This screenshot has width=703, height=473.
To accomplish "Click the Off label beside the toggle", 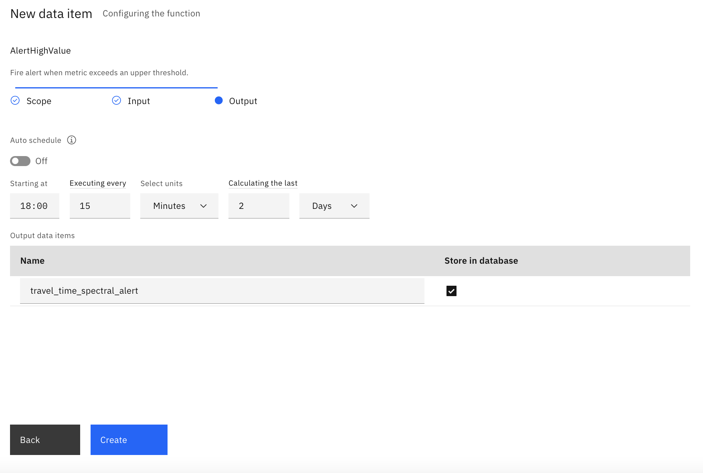I will [x=41, y=161].
